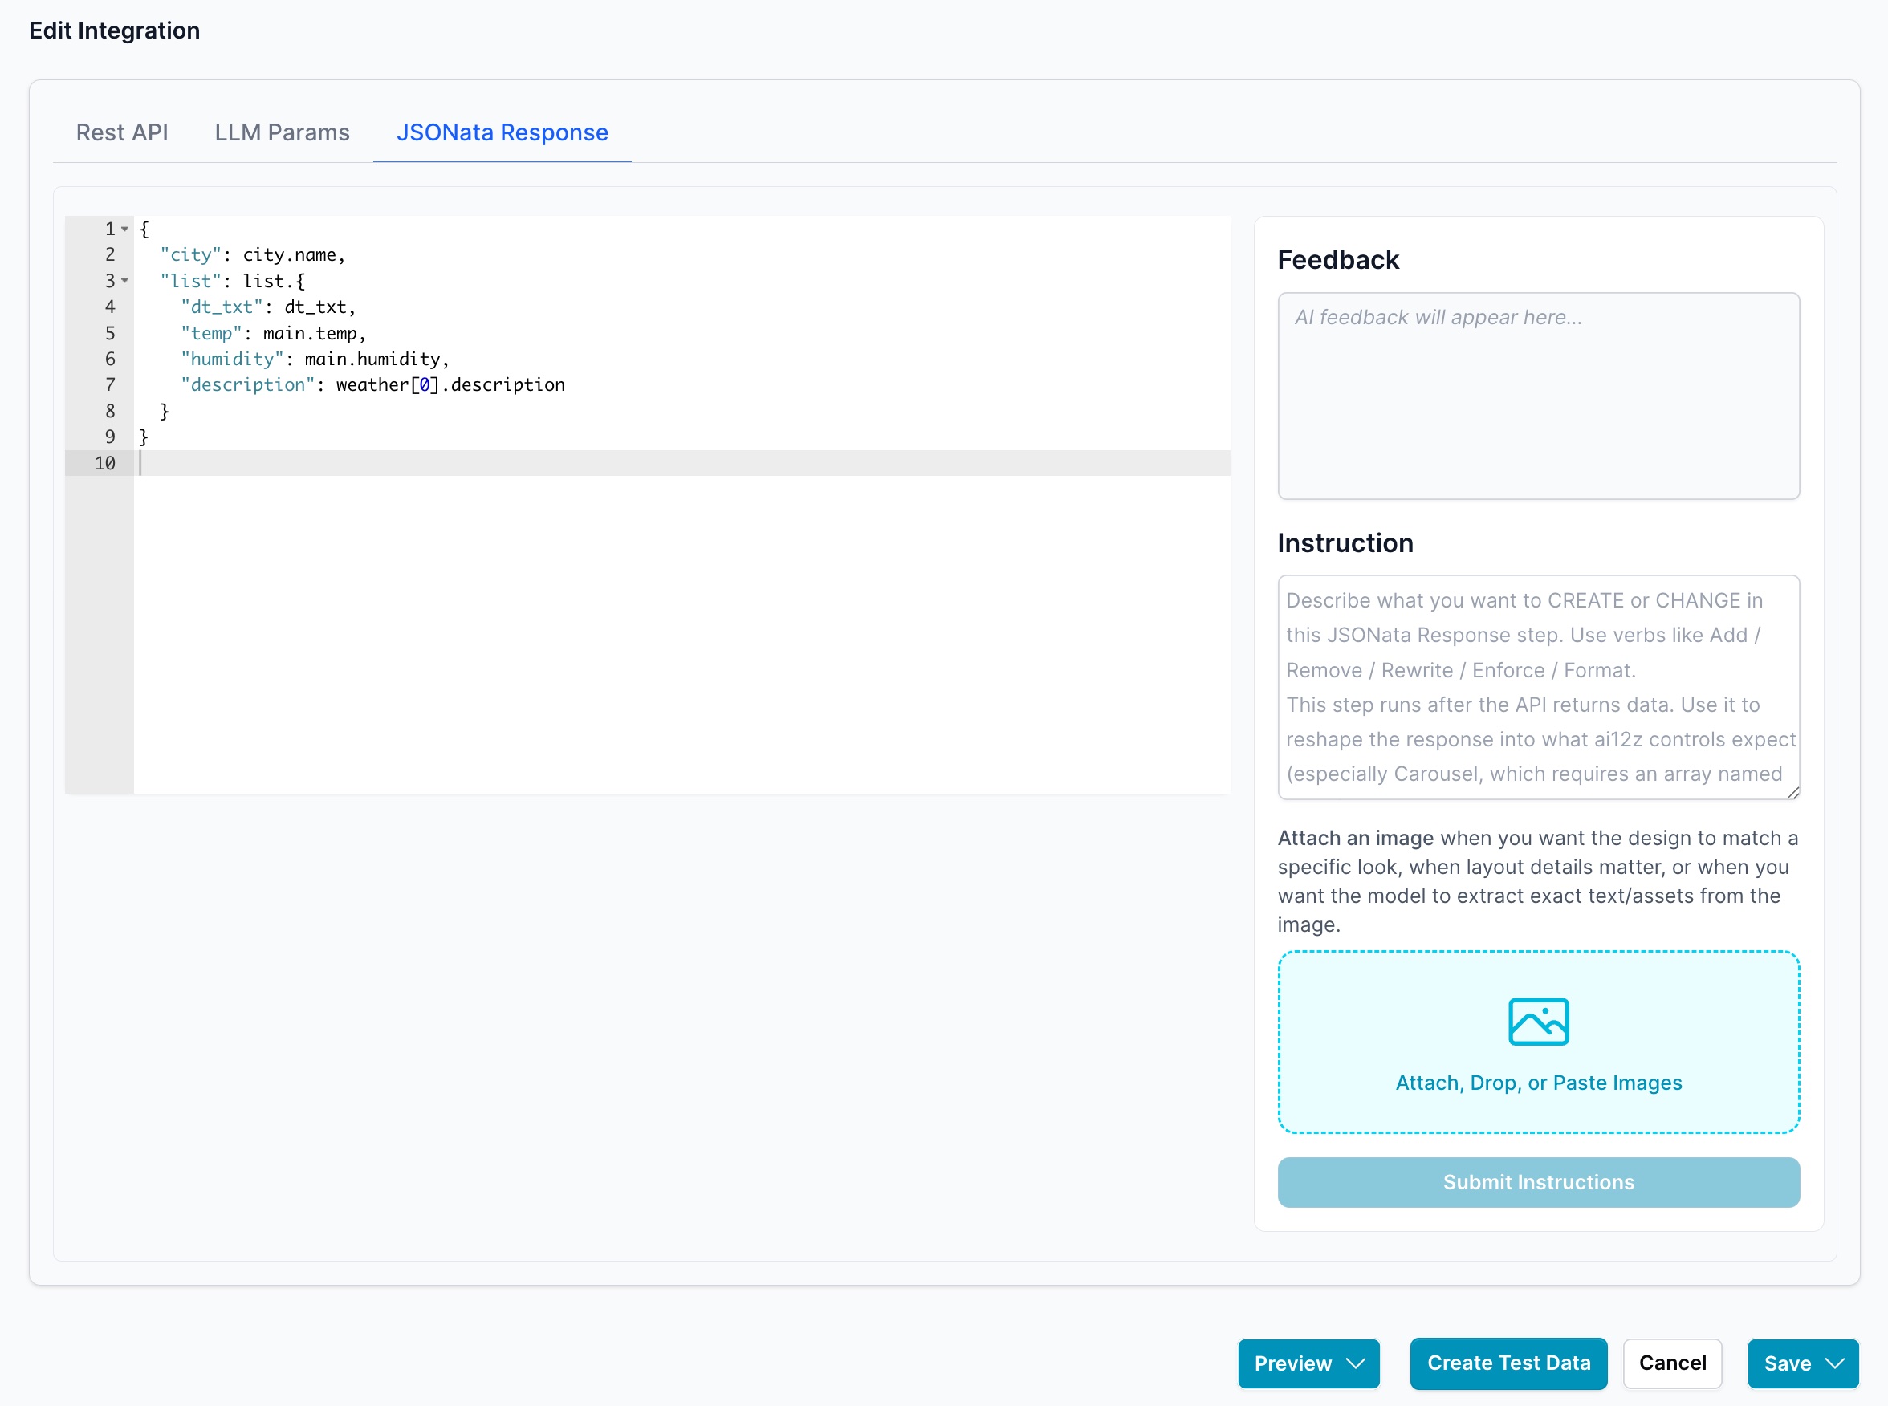Collapse code fold arrow on line 3
The height and width of the screenshot is (1406, 1888).
pos(125,281)
